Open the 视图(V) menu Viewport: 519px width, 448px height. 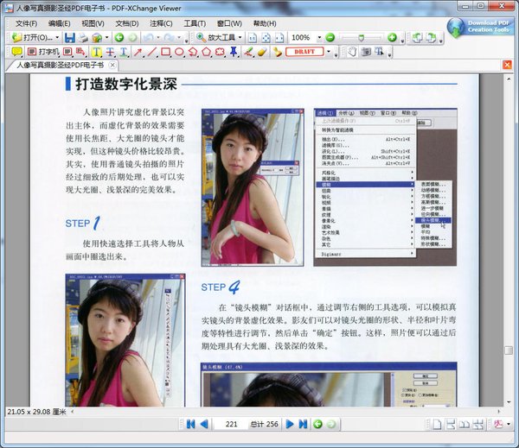click(93, 23)
